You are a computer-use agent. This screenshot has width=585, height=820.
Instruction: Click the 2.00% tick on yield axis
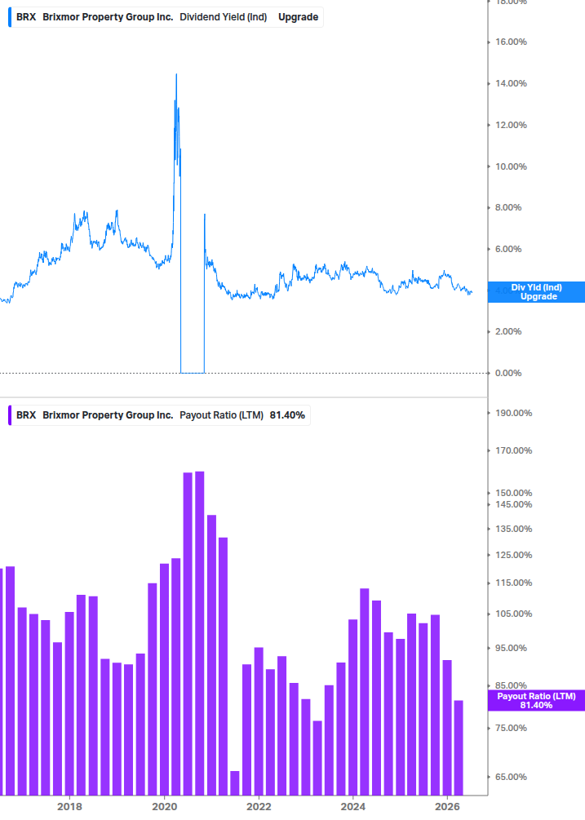(x=508, y=331)
